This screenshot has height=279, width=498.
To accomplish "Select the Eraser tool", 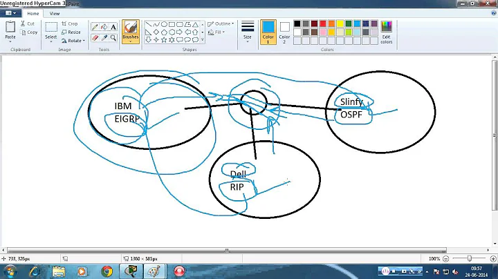I will [x=95, y=38].
